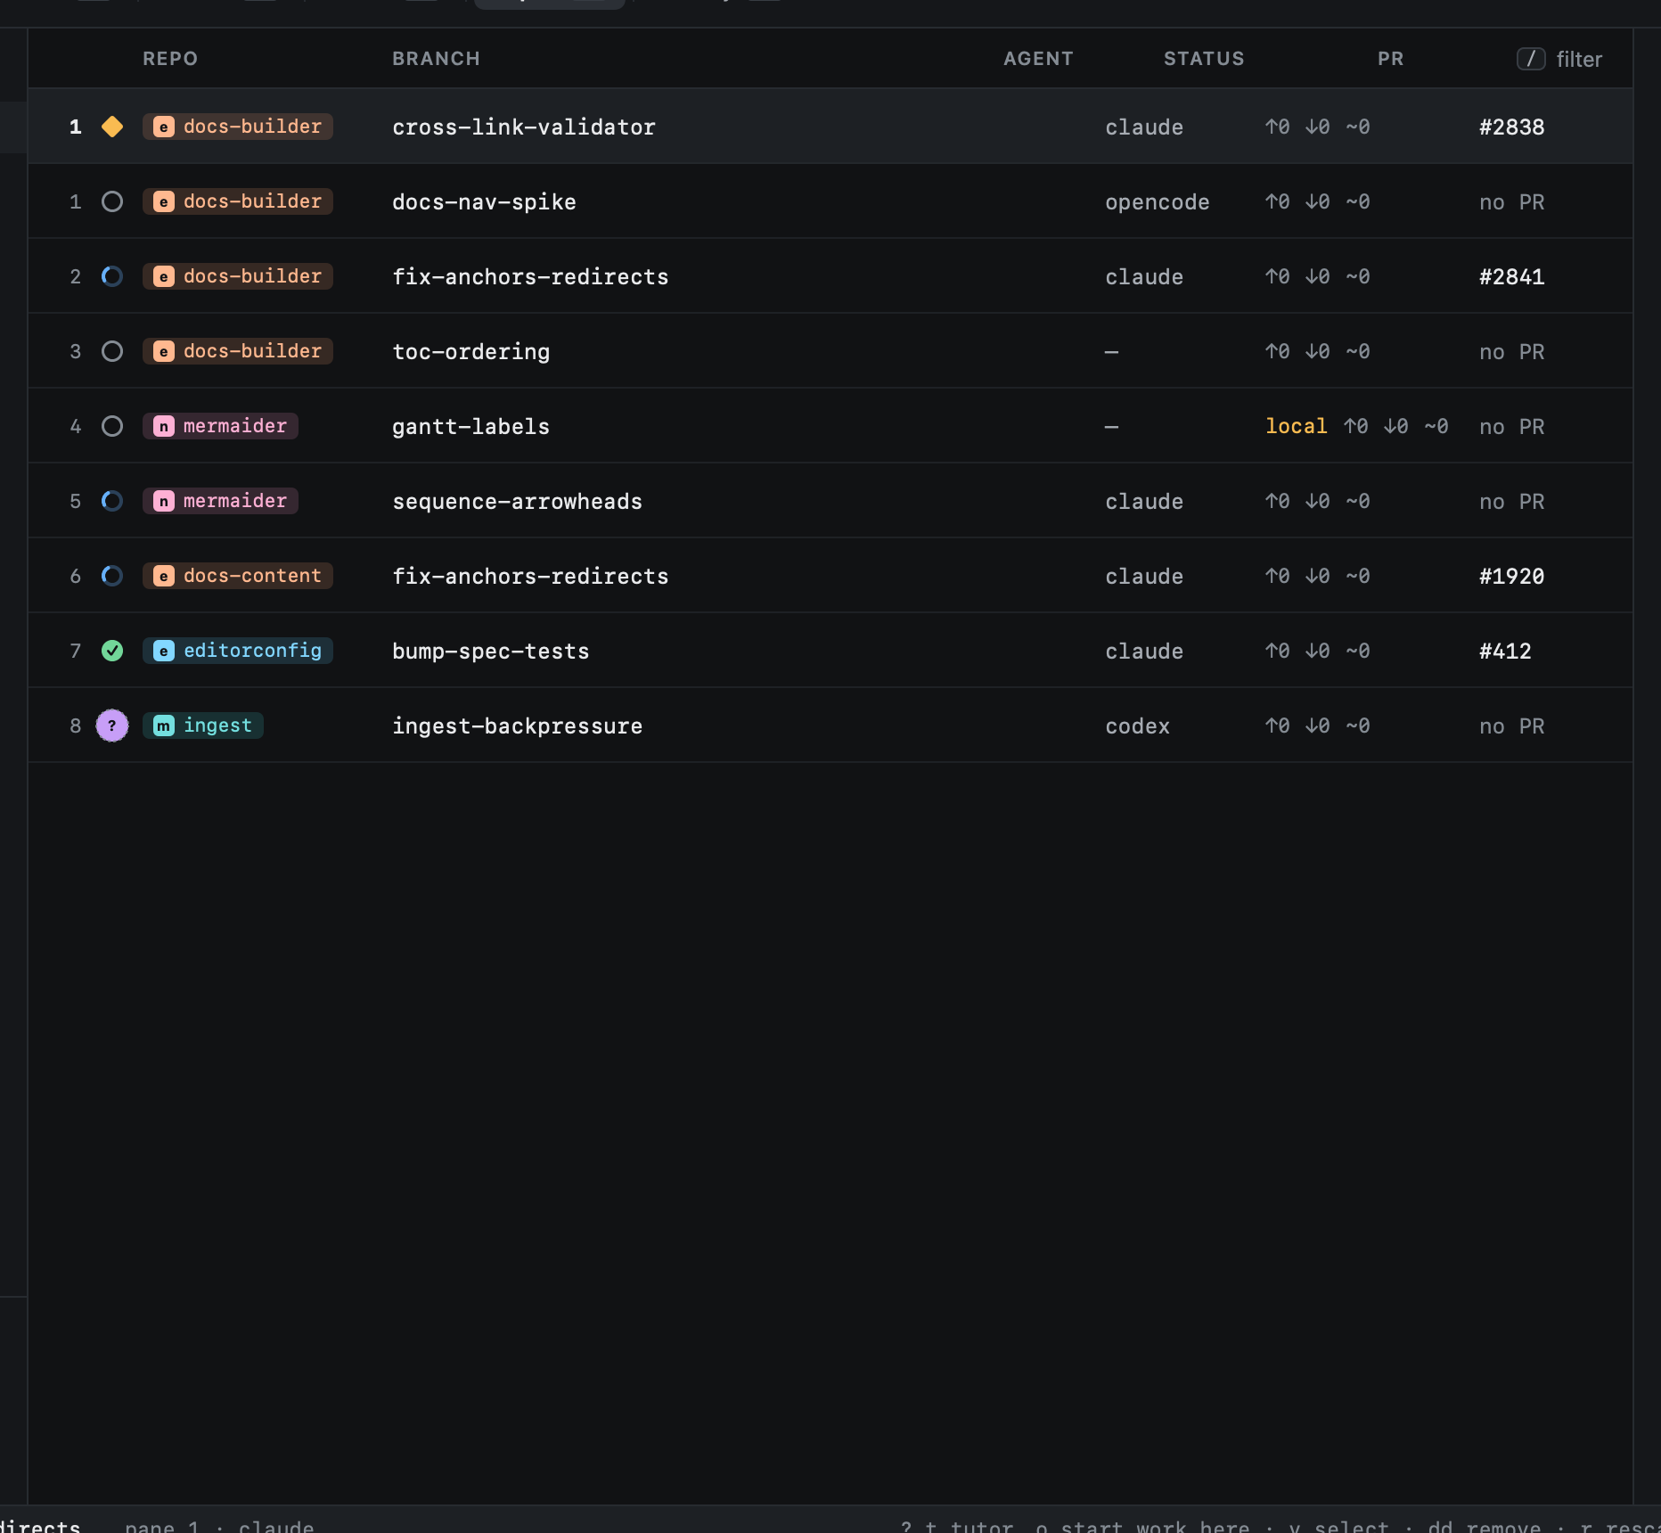Open pull request #2838

point(1511,127)
